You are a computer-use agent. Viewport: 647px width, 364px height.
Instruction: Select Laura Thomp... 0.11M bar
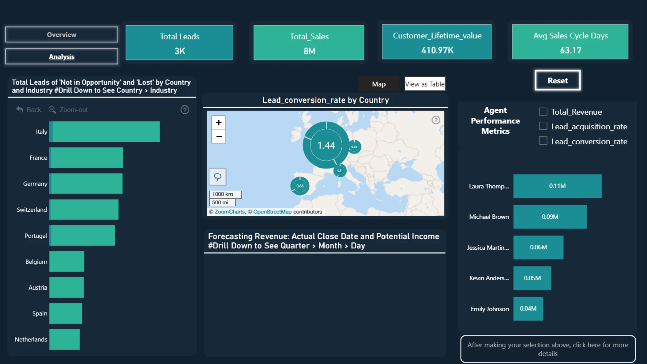click(557, 186)
